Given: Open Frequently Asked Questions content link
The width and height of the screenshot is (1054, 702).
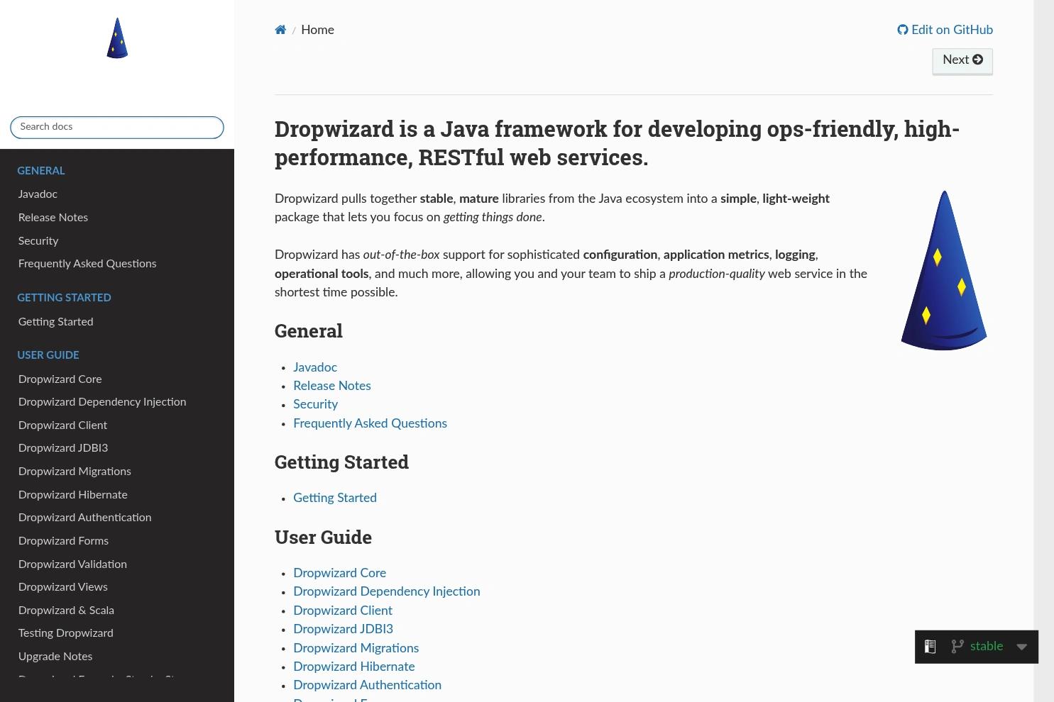Looking at the screenshot, I should 370,423.
